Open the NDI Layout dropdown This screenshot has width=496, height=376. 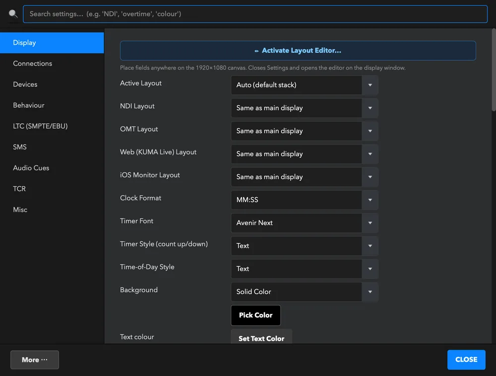click(x=305, y=108)
